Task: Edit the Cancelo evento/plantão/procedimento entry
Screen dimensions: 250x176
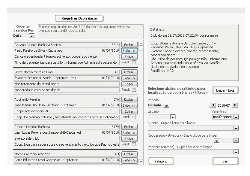Action: 129,57
